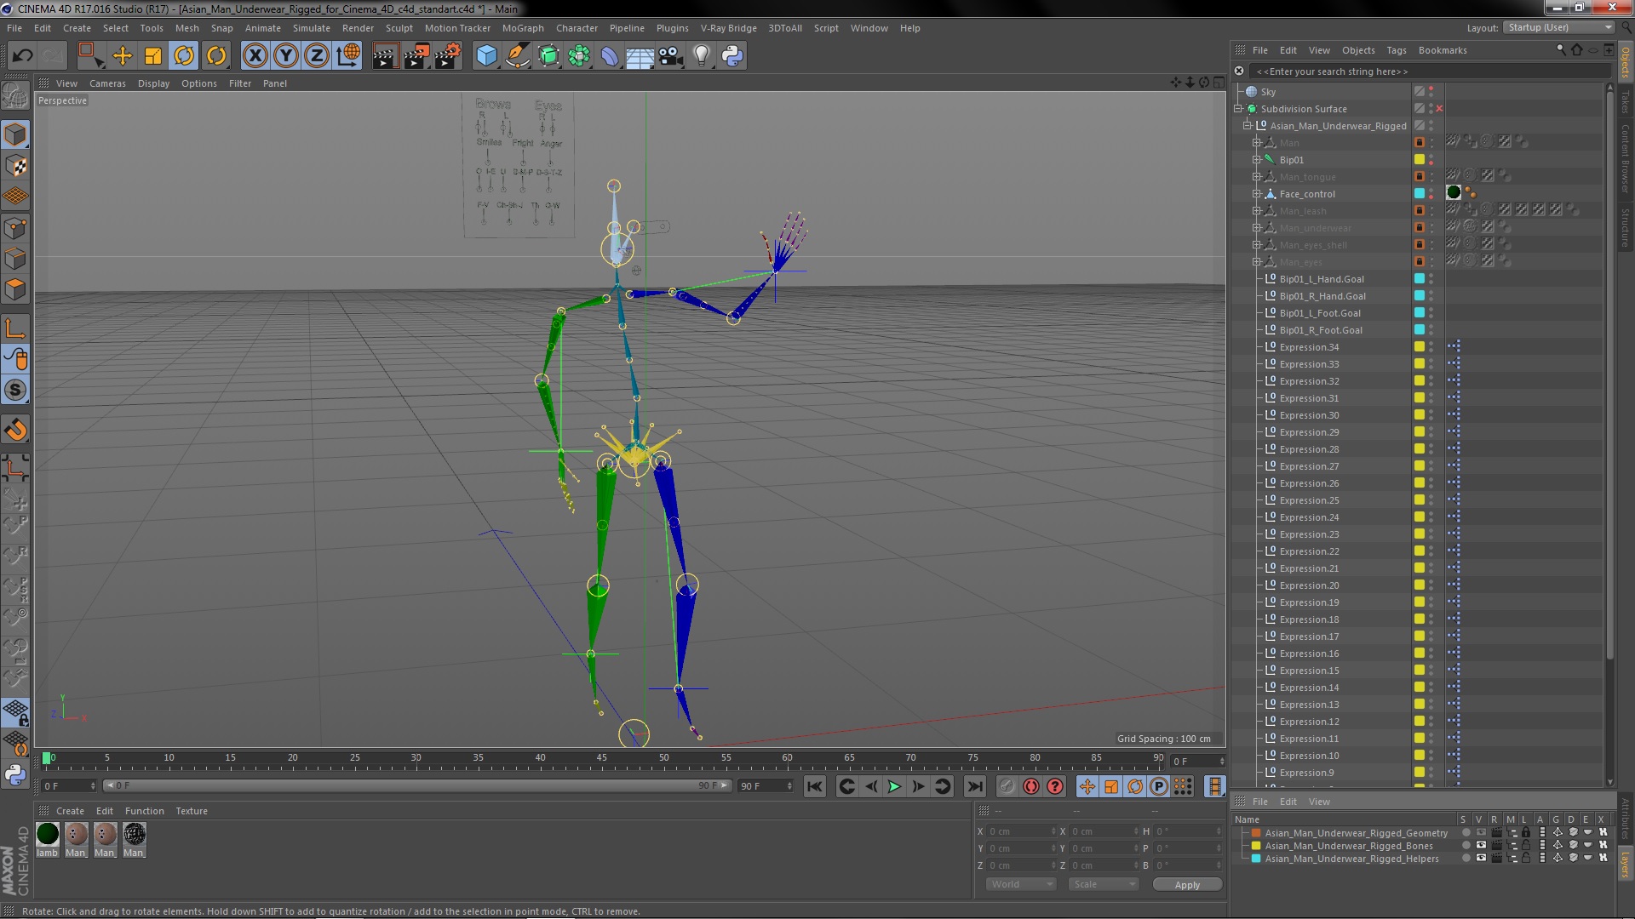Go to start of animation

815,787
